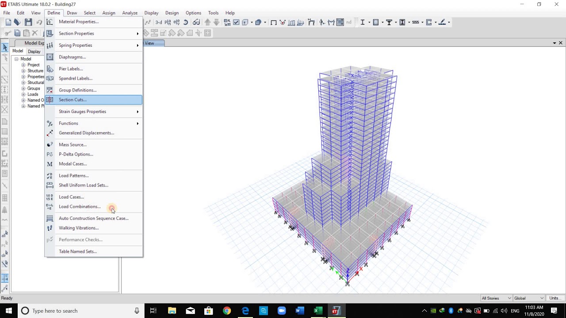Choose P-Delta Options menu item

[x=94, y=155]
